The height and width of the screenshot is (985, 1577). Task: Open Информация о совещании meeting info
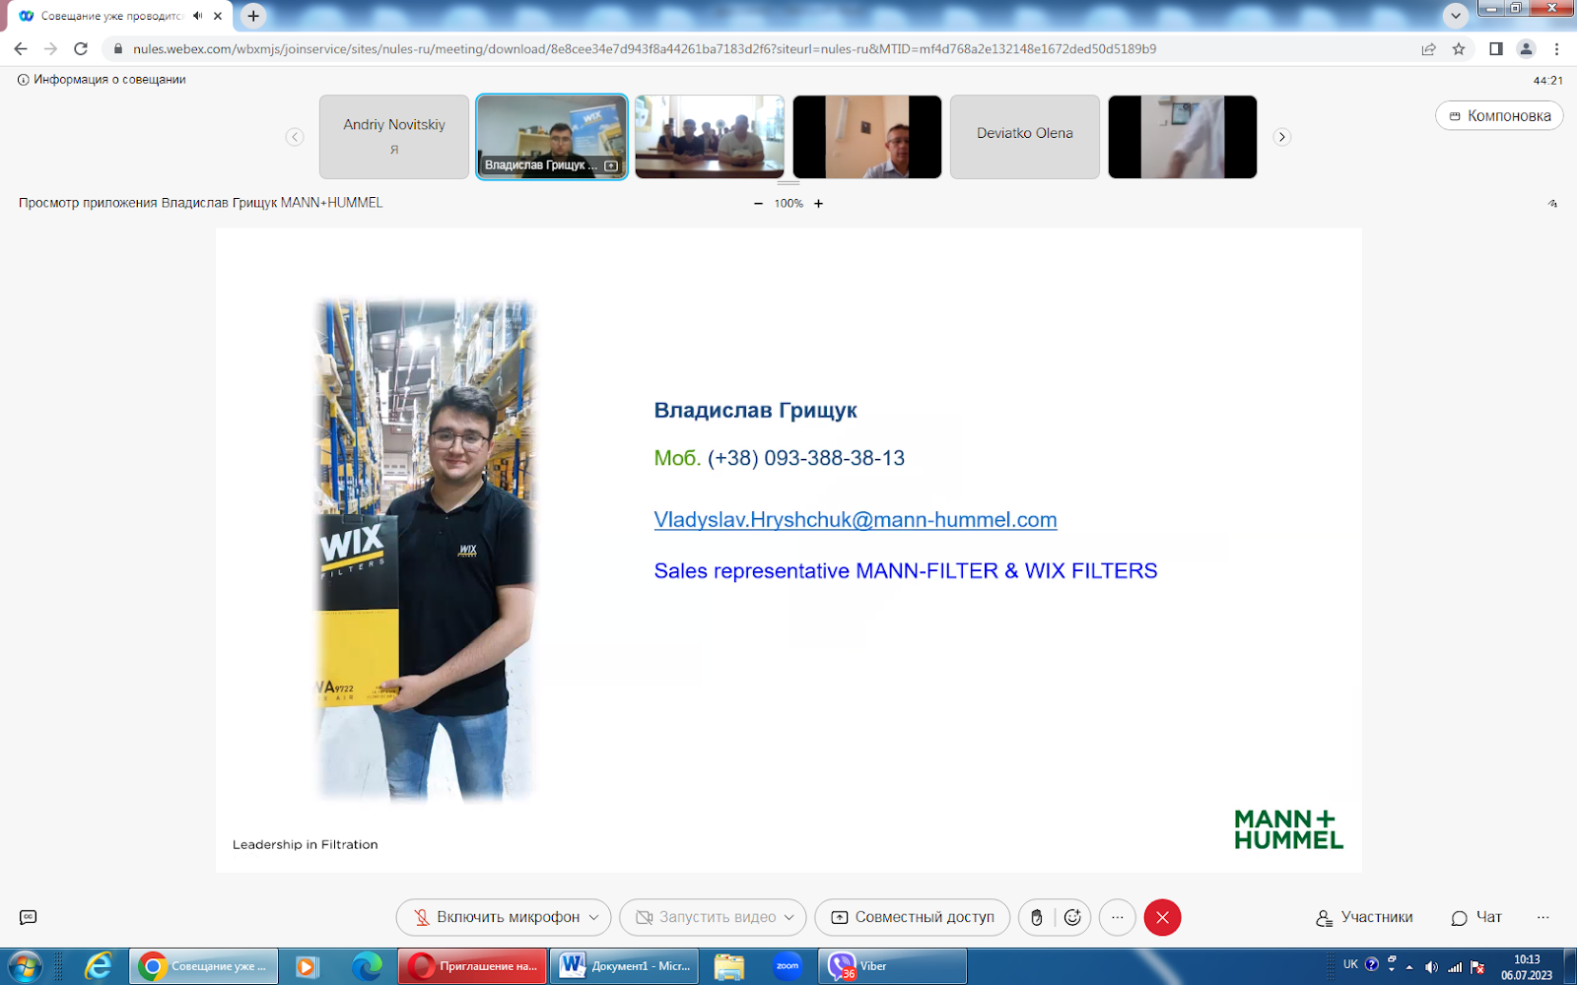point(102,80)
